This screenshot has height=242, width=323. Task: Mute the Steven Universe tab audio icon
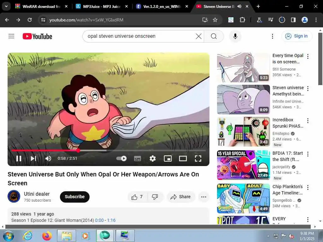click(x=239, y=6)
